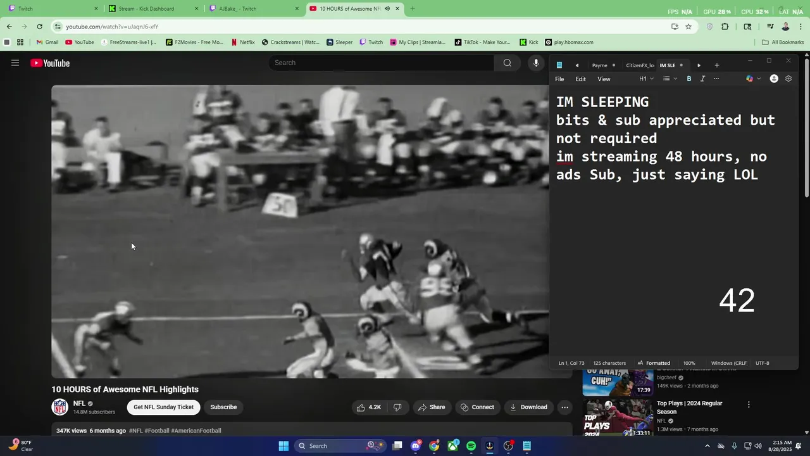
Task: Open Notepad settings gear
Action: click(x=788, y=79)
